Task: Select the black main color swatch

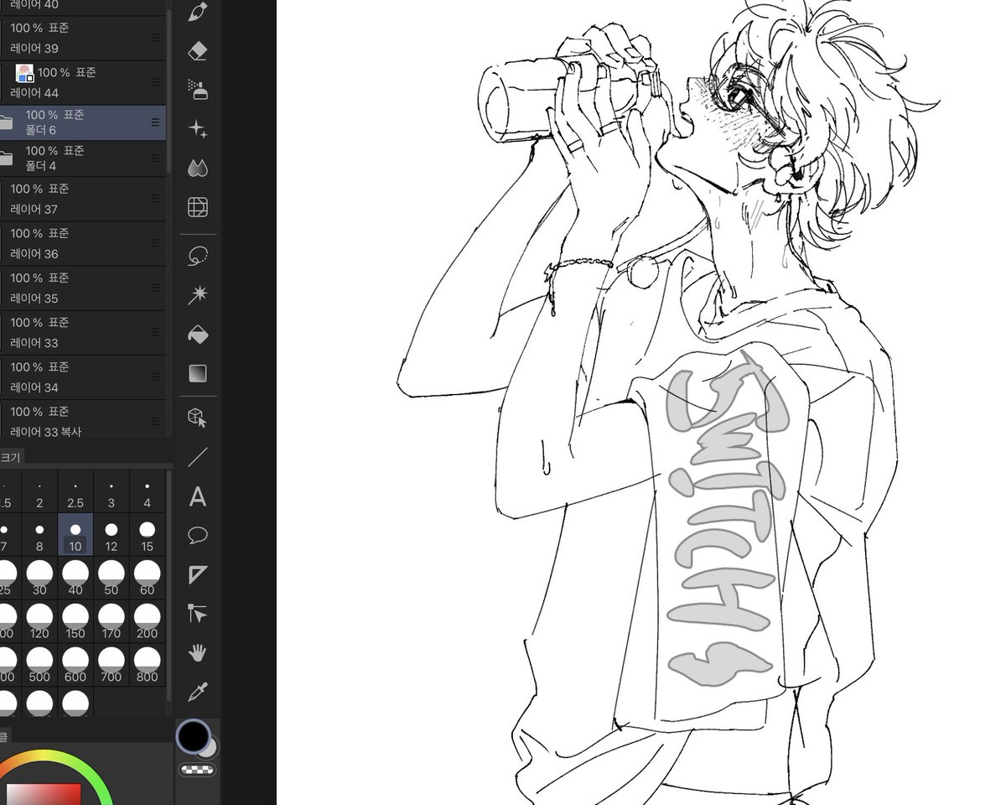Action: 193,736
